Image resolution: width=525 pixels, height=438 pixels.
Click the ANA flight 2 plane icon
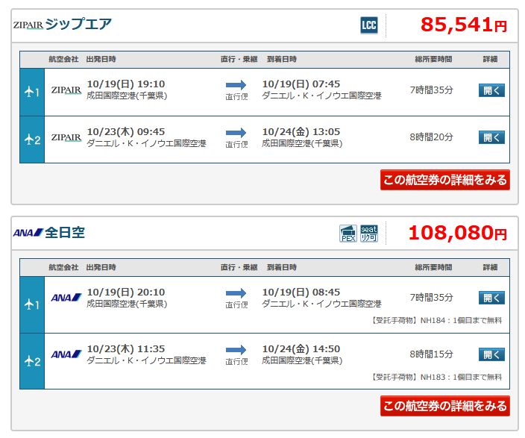[x=33, y=361]
